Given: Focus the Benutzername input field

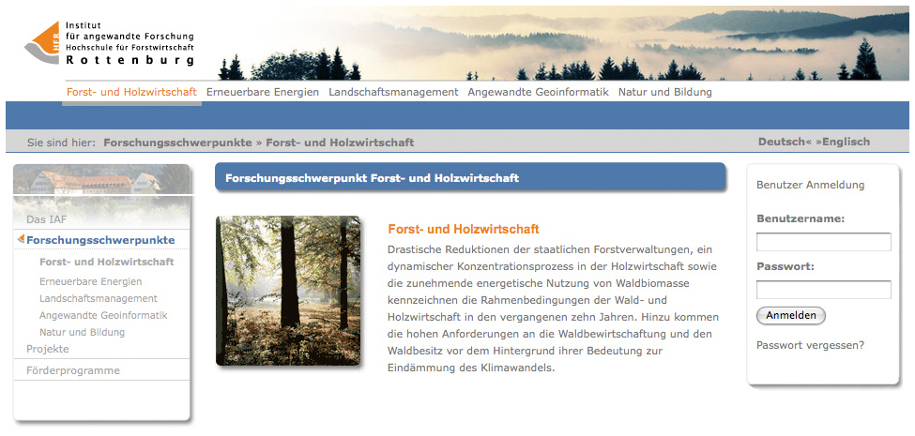Looking at the screenshot, I should [x=823, y=242].
